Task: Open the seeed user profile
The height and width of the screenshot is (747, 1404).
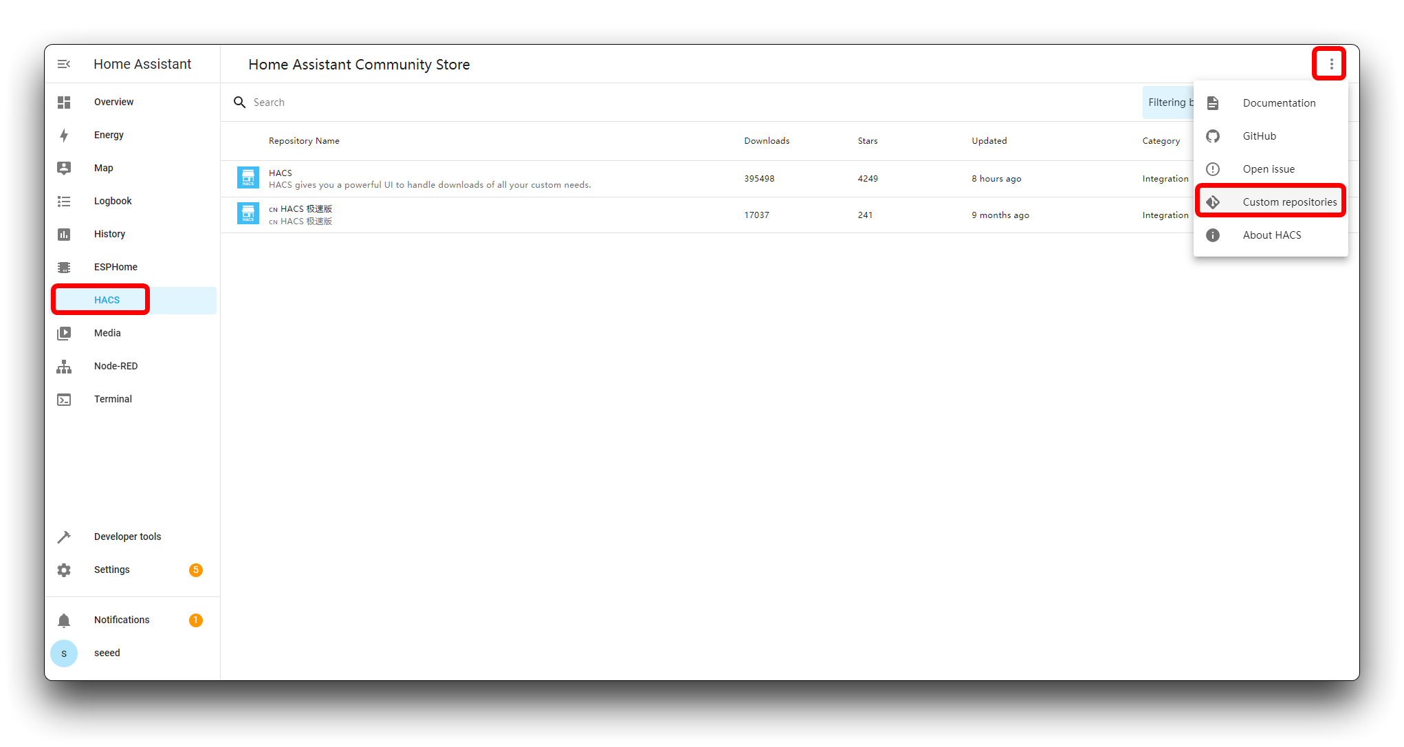Action: (x=133, y=653)
